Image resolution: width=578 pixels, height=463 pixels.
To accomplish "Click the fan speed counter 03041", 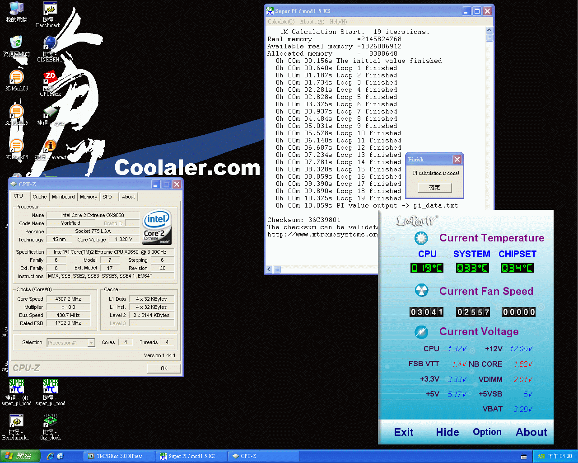I will click(427, 312).
